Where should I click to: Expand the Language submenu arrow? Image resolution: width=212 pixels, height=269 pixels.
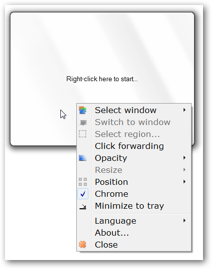coord(185,221)
